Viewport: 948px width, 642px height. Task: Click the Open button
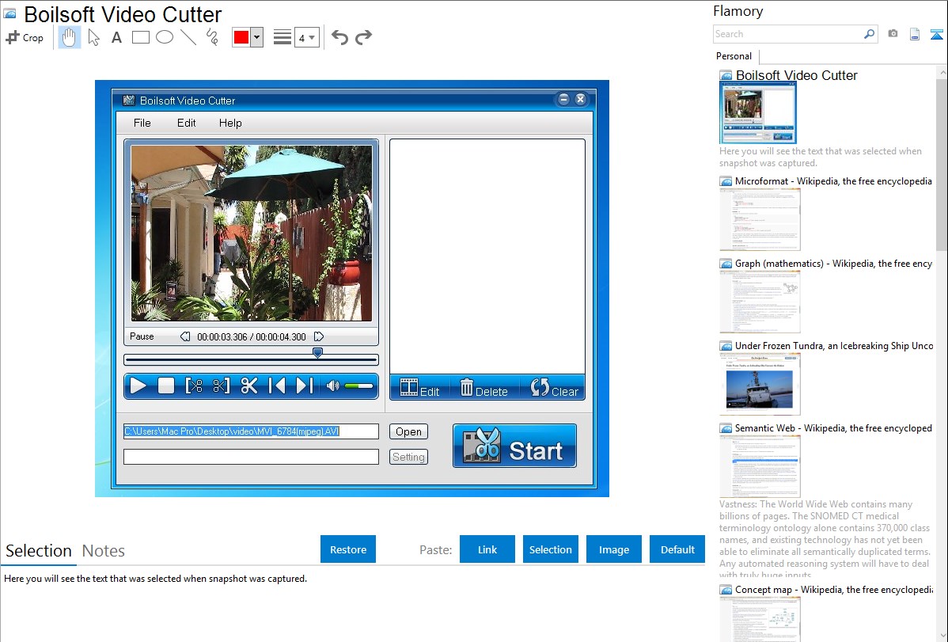click(408, 431)
